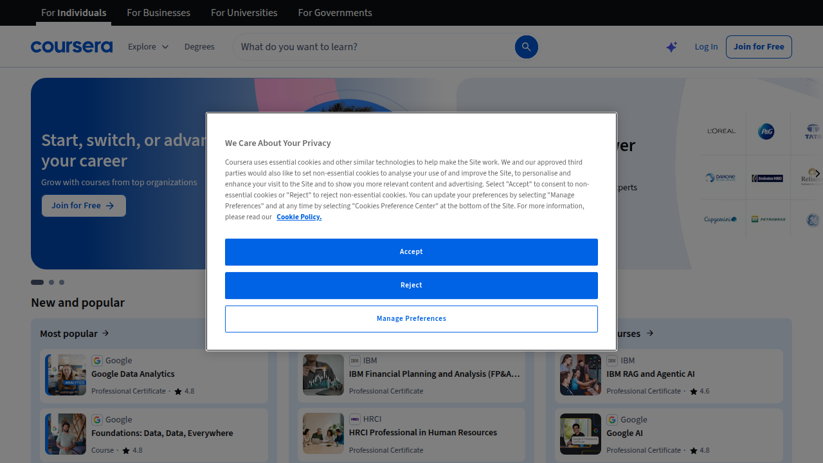Reject non-essential cookies

(411, 286)
